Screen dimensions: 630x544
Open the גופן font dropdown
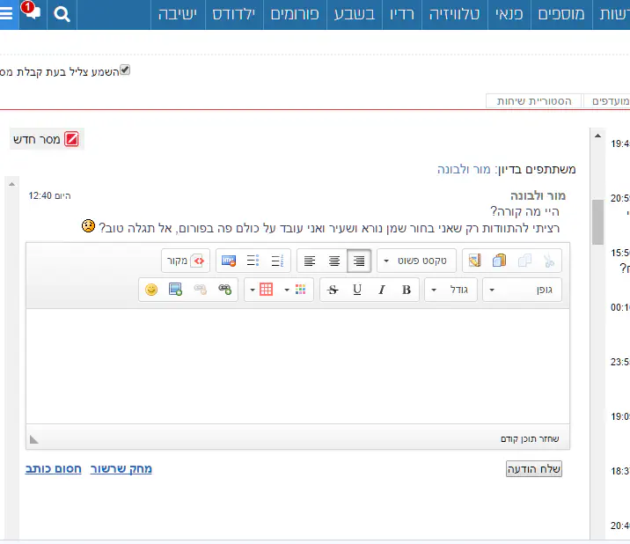[522, 290]
